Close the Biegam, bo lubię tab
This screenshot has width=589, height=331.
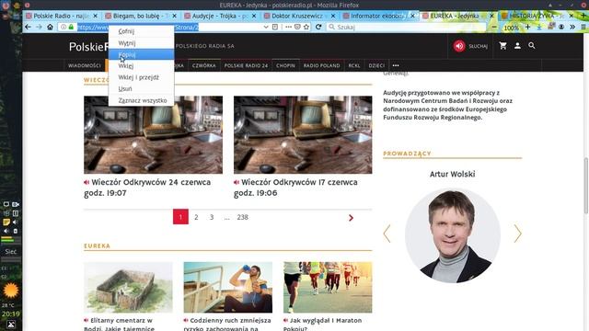[174, 16]
